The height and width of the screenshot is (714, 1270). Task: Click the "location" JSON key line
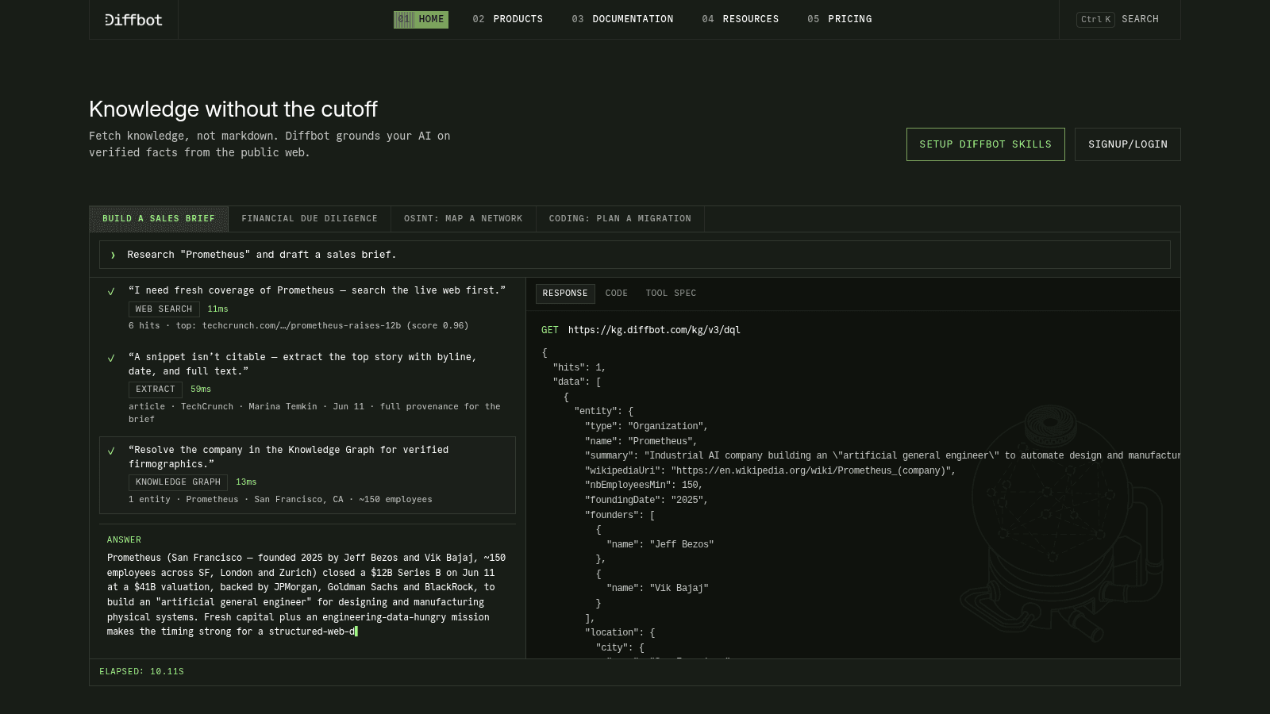point(620,633)
